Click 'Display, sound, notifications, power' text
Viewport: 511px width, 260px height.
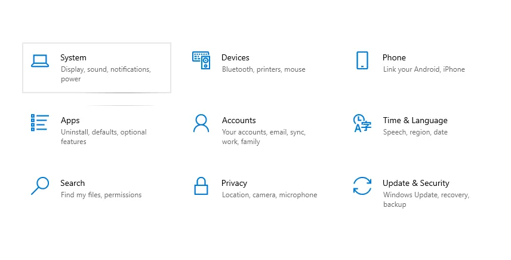click(x=106, y=74)
